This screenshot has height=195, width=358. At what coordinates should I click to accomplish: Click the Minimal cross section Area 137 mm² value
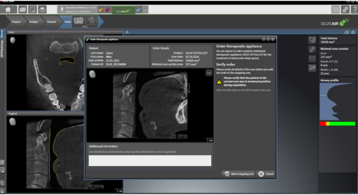(326, 57)
